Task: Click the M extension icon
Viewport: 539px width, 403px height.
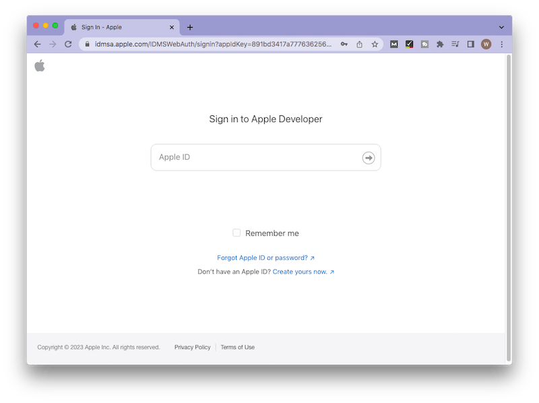Action: pos(394,44)
